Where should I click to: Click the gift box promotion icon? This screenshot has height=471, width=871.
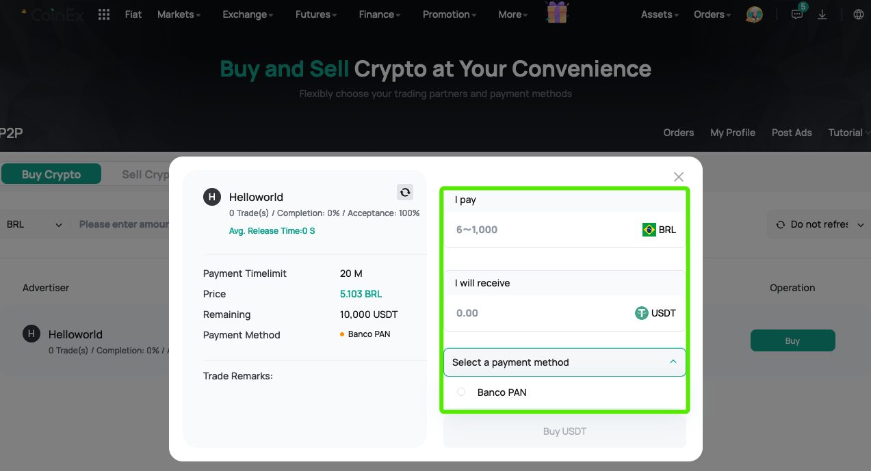coord(556,12)
